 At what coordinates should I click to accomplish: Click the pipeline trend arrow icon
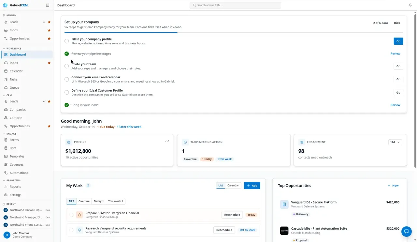[x=167, y=141]
